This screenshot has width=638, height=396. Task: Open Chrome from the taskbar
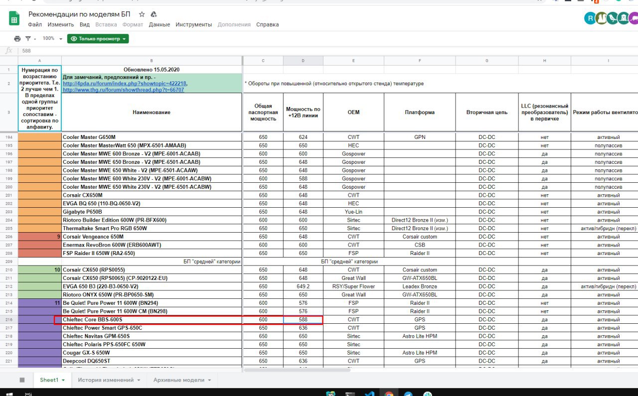tap(389, 394)
